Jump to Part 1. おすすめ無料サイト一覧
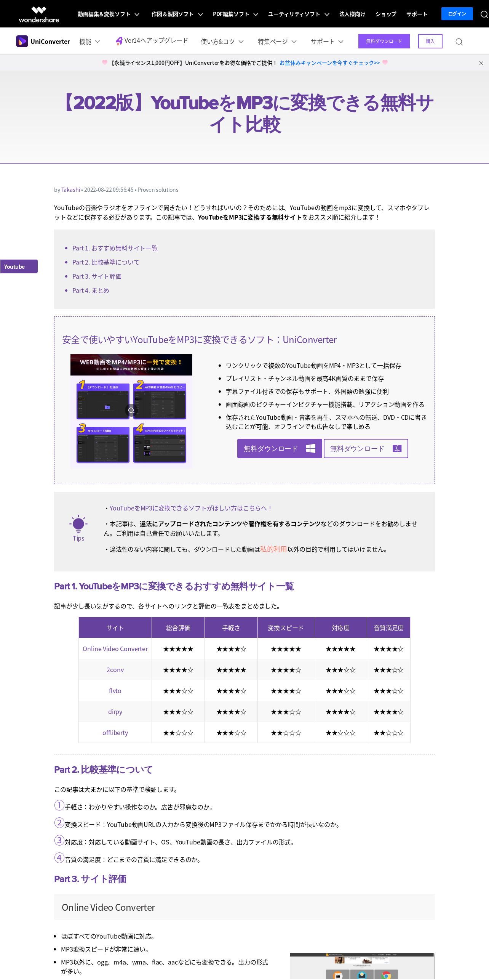 pos(115,248)
